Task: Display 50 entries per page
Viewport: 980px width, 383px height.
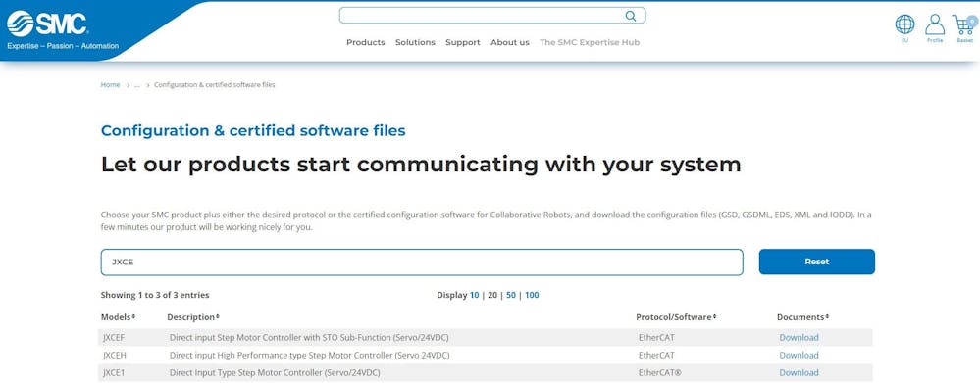Action: (x=511, y=295)
